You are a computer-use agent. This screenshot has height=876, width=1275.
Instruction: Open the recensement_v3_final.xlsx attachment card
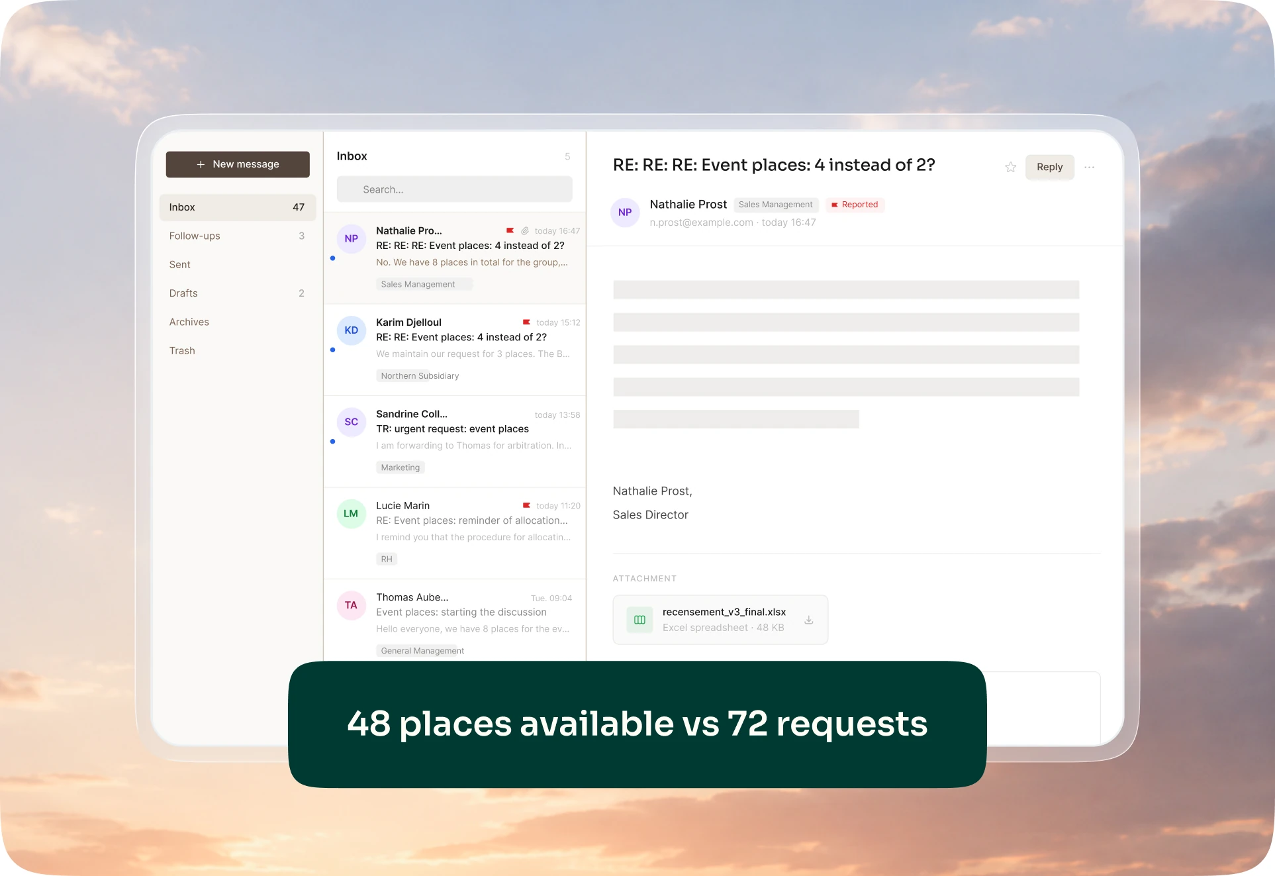pyautogui.click(x=720, y=620)
